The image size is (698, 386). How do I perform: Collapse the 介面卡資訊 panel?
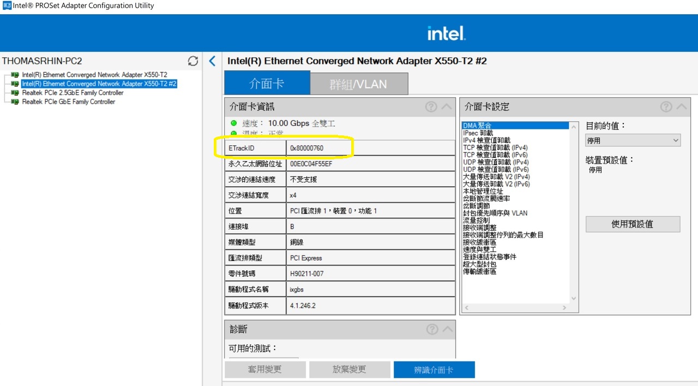click(x=446, y=106)
